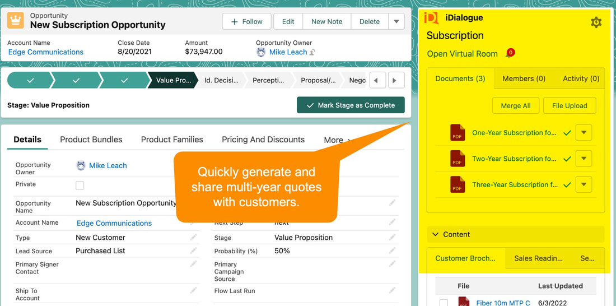The image size is (616, 306).
Task: Switch to Members (0) tab
Action: pos(524,78)
